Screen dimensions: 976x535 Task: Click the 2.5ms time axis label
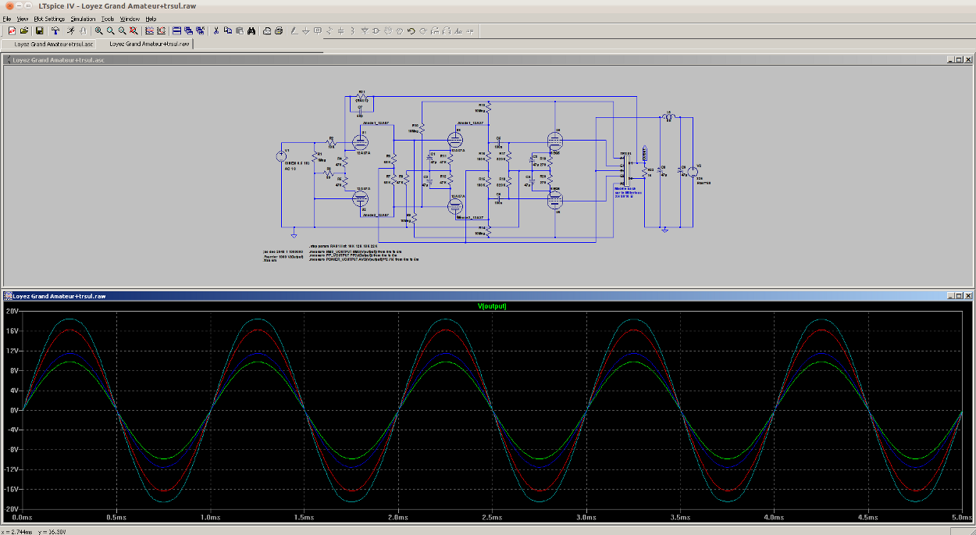tap(492, 517)
